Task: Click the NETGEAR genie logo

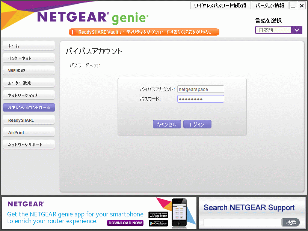Action: point(93,17)
